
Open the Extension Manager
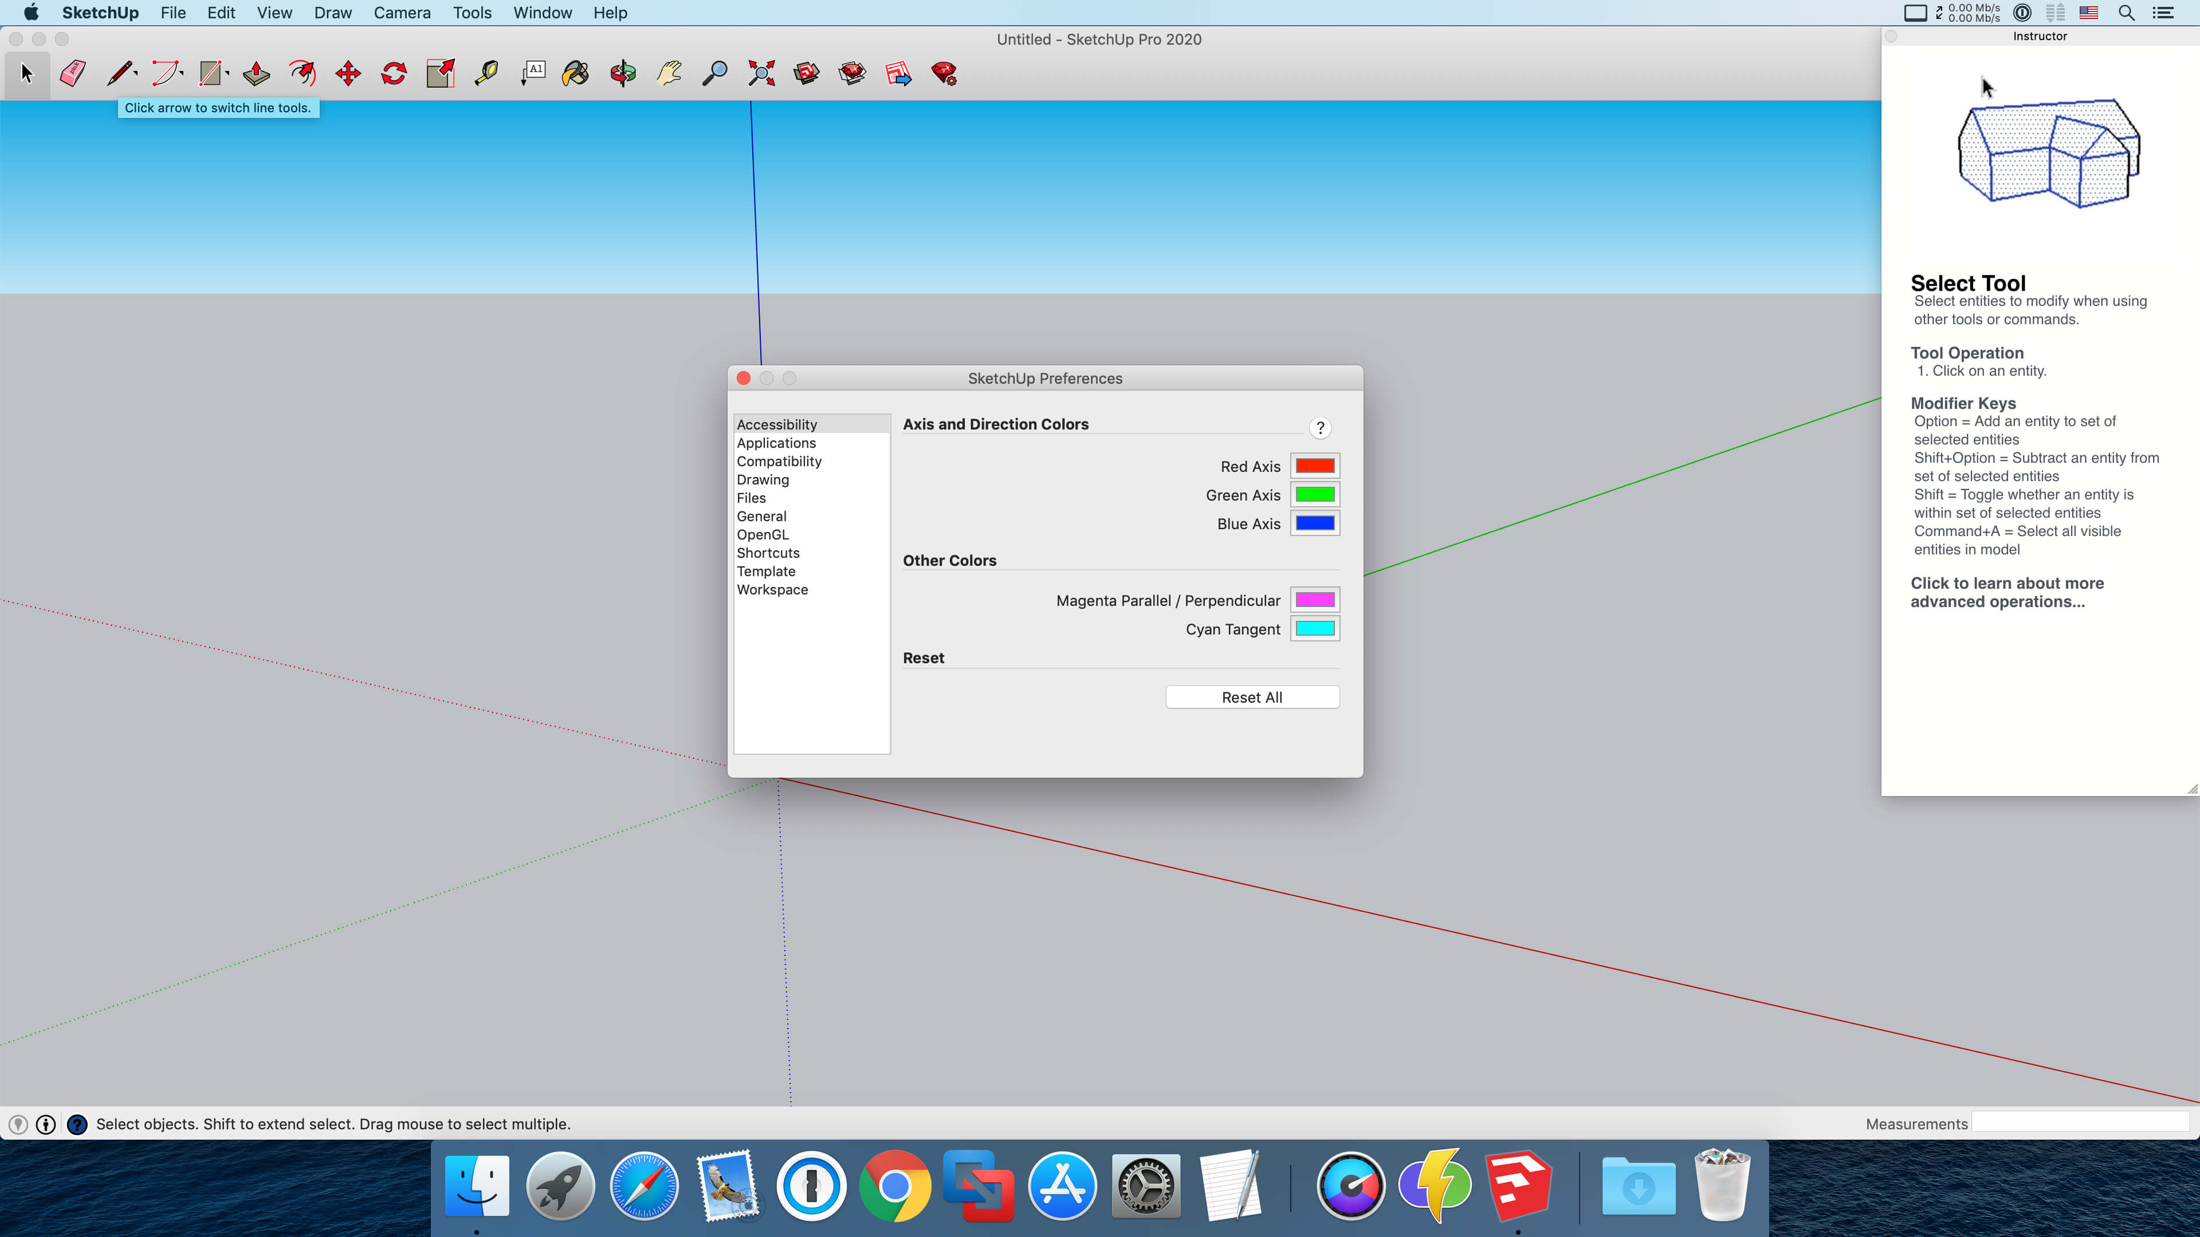pos(945,73)
